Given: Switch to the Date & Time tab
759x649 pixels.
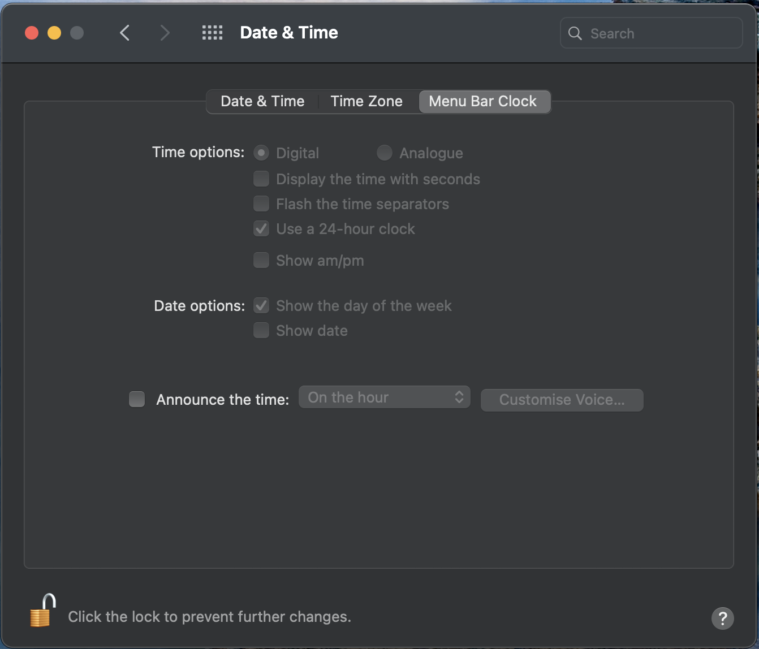Looking at the screenshot, I should click(x=262, y=101).
